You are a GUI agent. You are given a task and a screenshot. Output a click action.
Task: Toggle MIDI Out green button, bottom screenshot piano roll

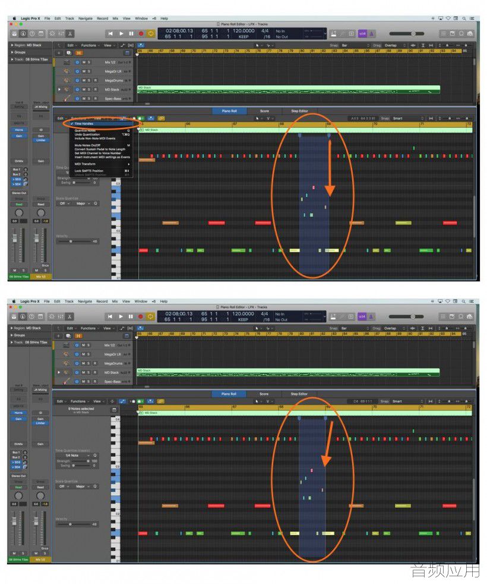140,401
